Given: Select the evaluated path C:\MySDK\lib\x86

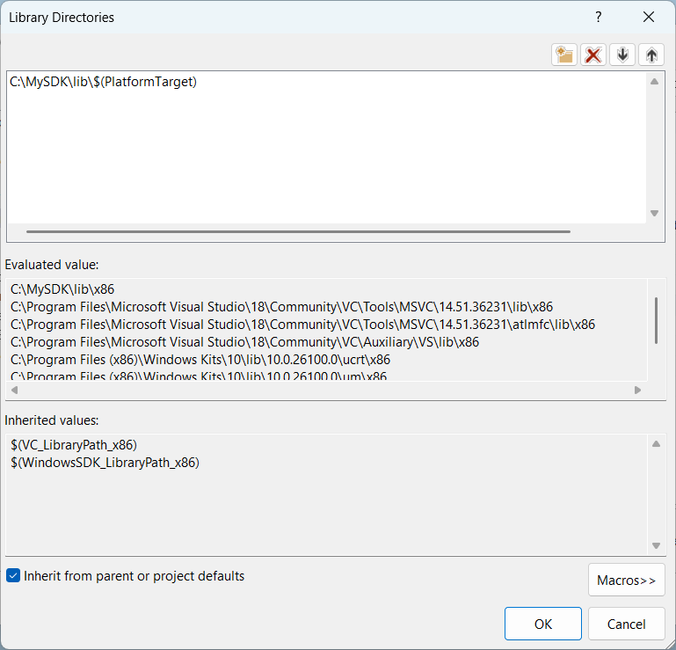Looking at the screenshot, I should coord(62,289).
